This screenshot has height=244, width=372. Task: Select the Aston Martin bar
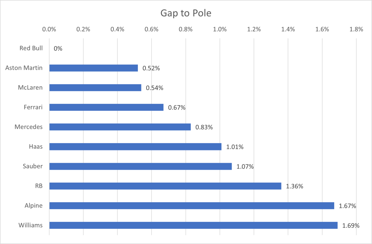(x=93, y=68)
